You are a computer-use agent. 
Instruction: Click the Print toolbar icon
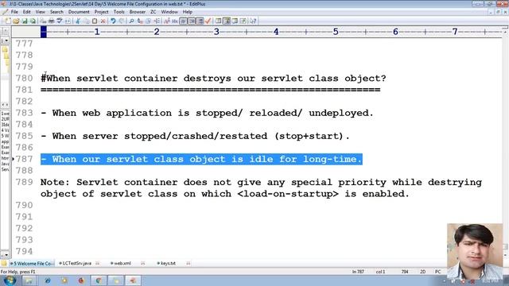pyautogui.click(x=51, y=21)
